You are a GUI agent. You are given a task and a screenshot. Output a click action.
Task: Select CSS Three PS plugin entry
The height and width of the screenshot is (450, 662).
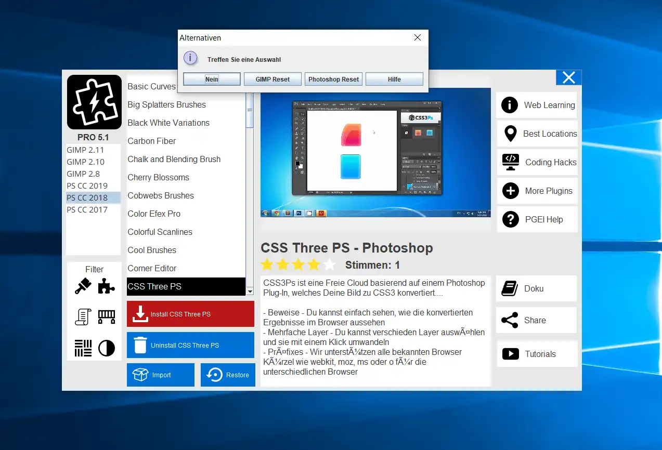click(x=186, y=286)
